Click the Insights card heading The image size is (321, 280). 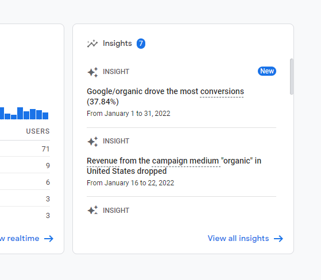(117, 44)
